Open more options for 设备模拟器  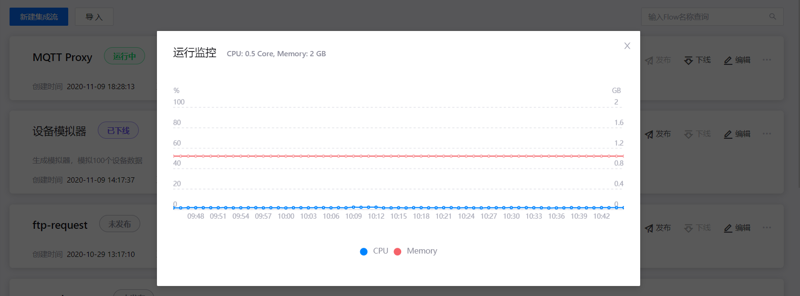point(767,134)
